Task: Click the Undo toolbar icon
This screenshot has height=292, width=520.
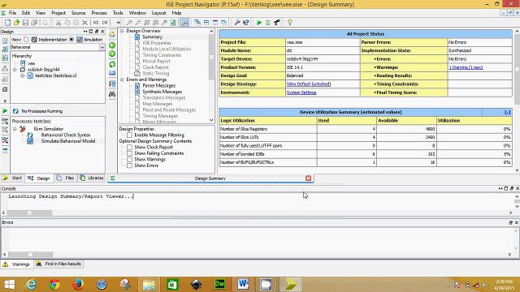Action: (96, 23)
